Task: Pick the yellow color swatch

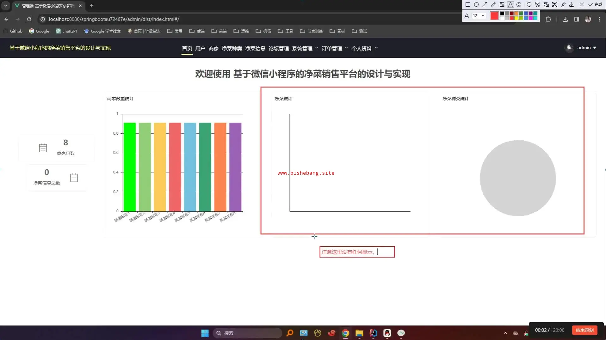Action: (x=516, y=18)
